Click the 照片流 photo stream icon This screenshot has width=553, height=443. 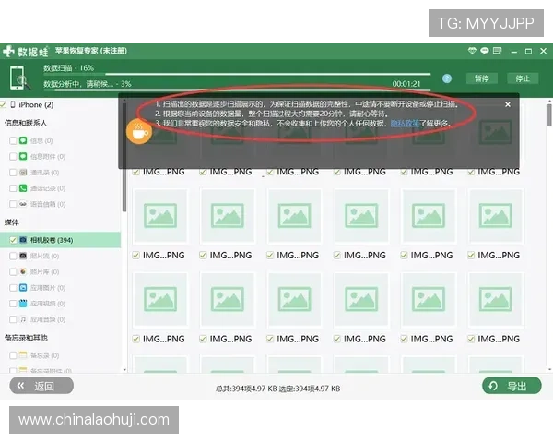pos(23,256)
